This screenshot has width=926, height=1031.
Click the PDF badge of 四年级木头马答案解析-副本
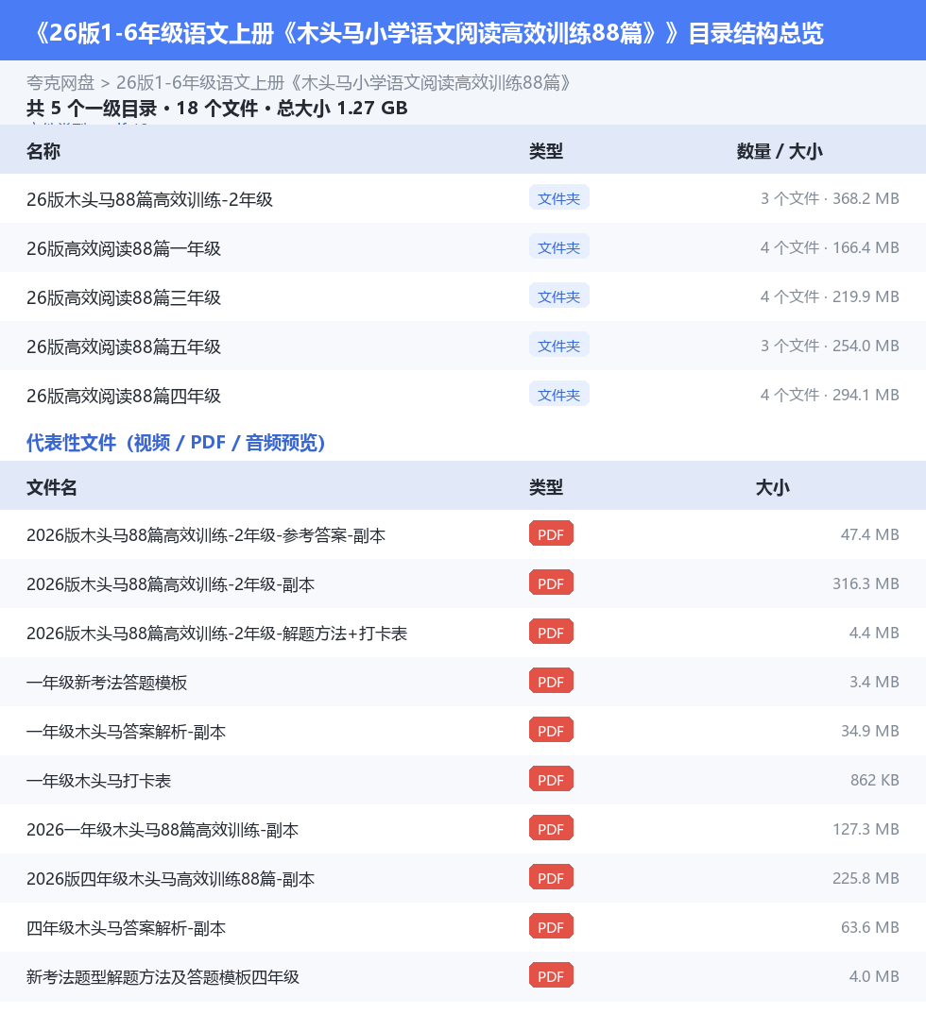coord(551,927)
